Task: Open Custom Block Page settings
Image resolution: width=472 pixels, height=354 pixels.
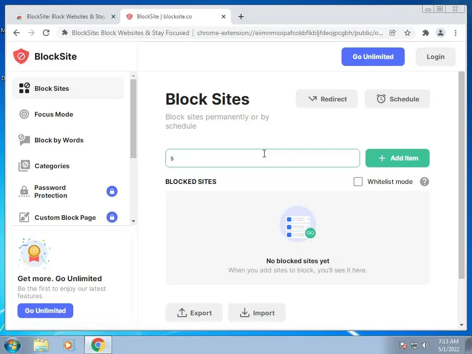Action: click(68, 218)
